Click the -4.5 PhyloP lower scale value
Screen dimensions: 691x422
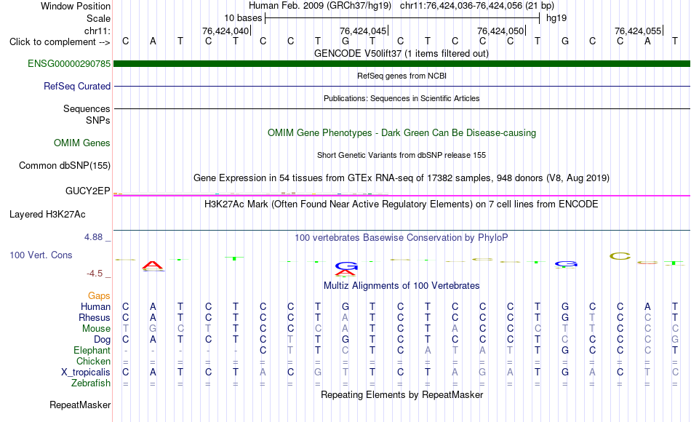coord(95,274)
